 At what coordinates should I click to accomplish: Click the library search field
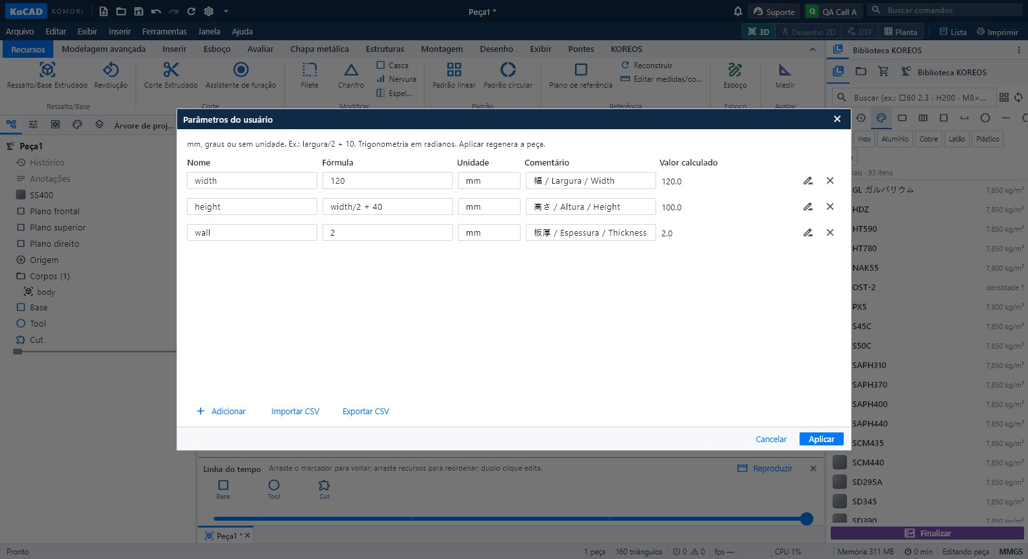click(914, 97)
